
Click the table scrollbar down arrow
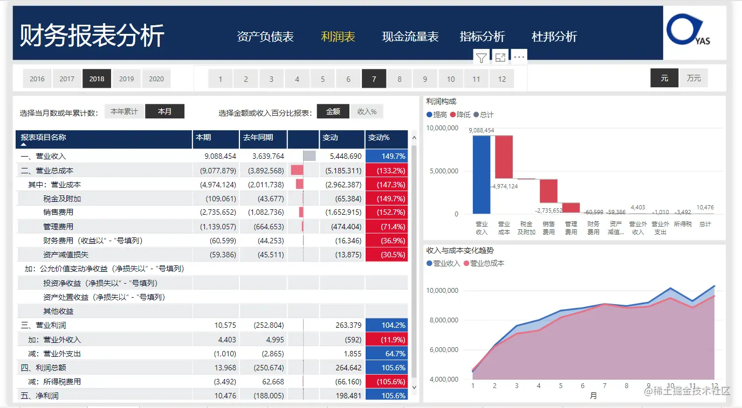coord(414,387)
